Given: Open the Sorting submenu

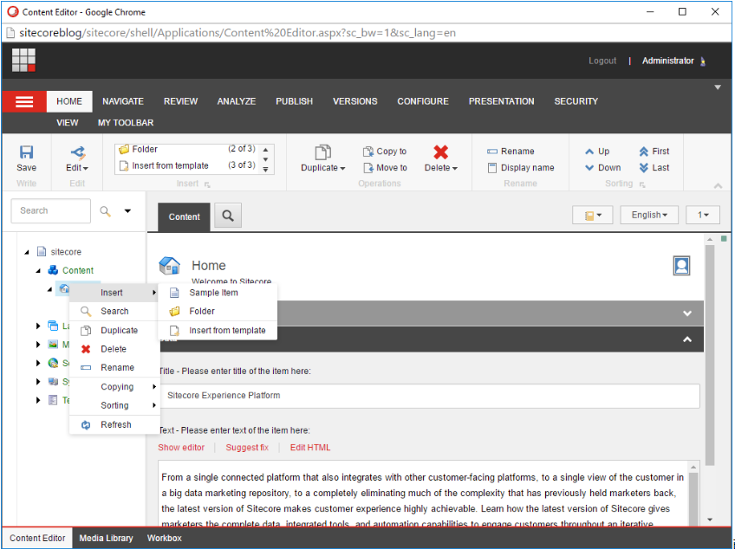Looking at the screenshot, I should pos(114,405).
